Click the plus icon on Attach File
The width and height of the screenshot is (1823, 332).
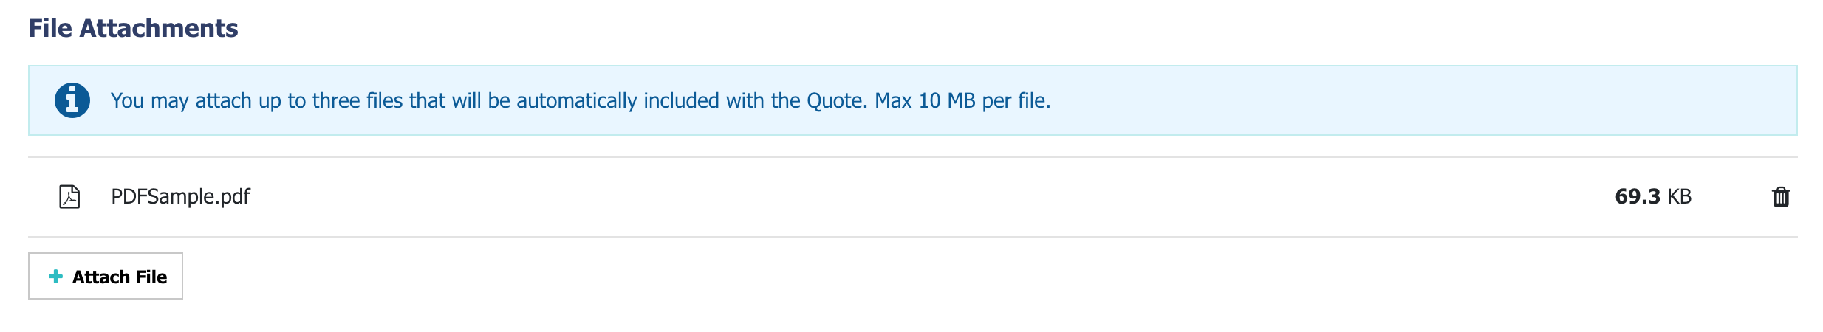tap(55, 277)
